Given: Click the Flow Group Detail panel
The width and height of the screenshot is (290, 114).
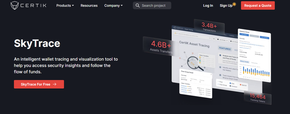Looking at the screenshot, I should (196, 84).
